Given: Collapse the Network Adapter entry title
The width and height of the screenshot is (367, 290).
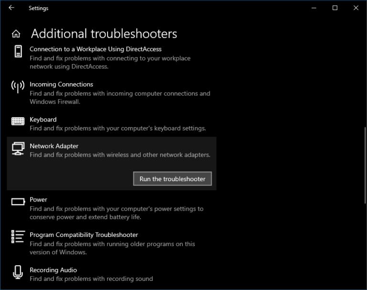Looking at the screenshot, I should [x=54, y=146].
